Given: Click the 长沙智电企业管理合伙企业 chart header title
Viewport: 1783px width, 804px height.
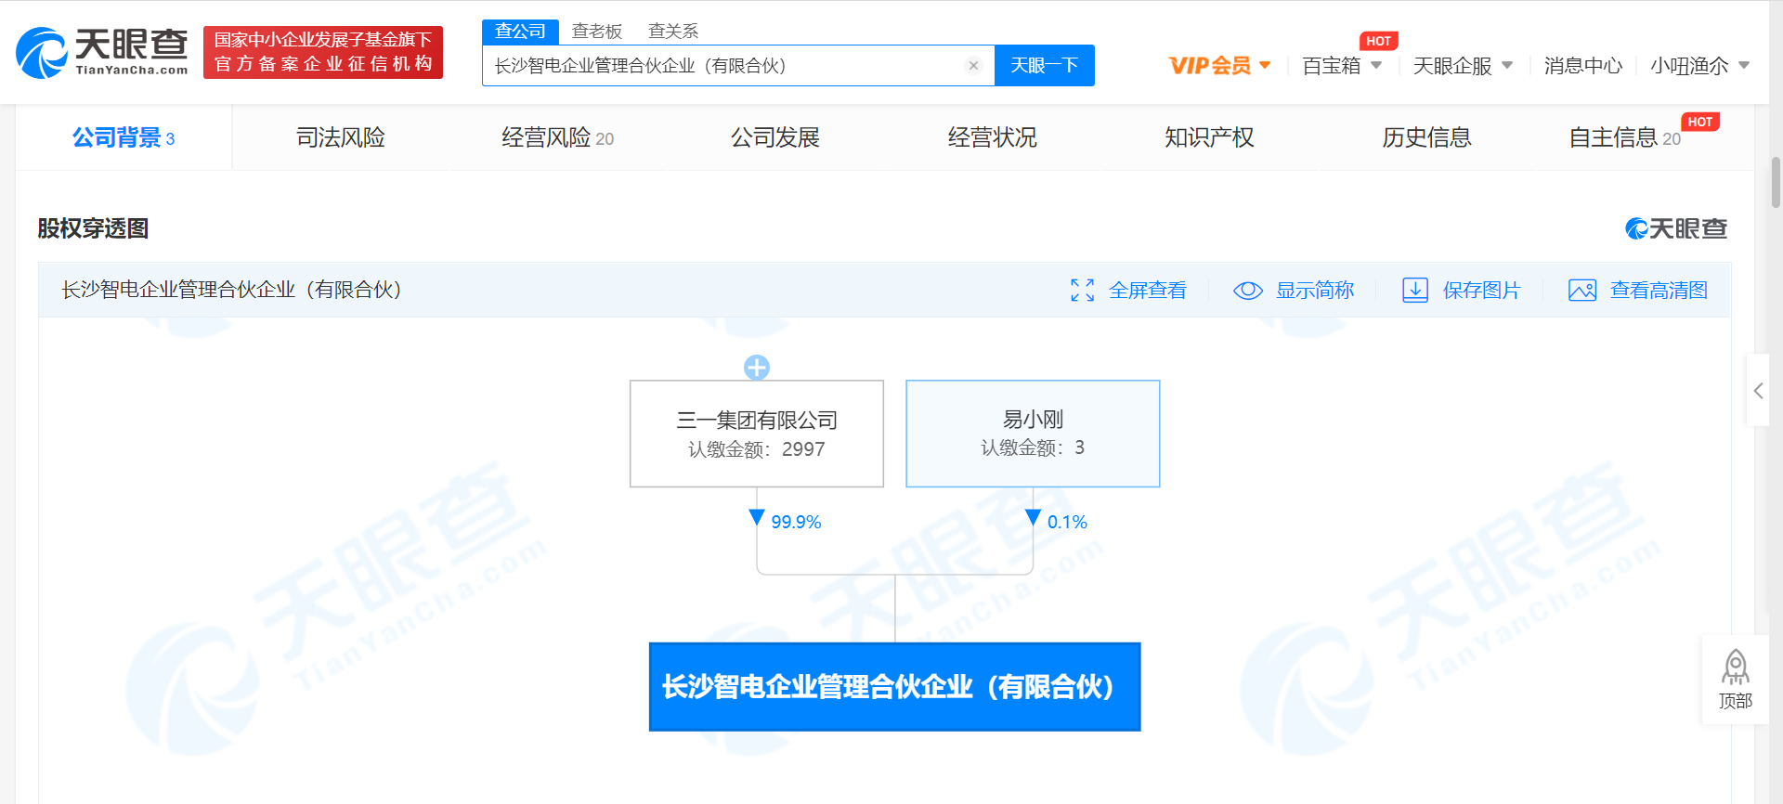Looking at the screenshot, I should coord(232,290).
